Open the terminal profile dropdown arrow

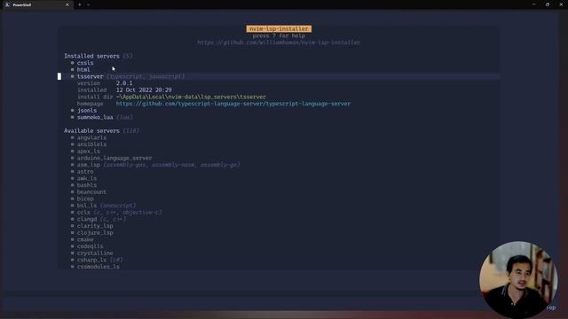pos(89,4)
